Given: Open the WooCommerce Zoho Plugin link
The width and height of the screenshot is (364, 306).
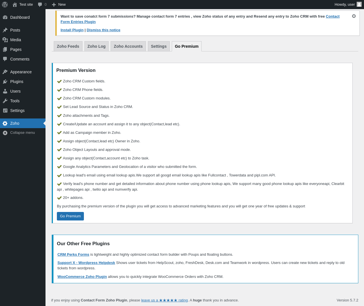Looking at the screenshot, I should (x=82, y=277).
